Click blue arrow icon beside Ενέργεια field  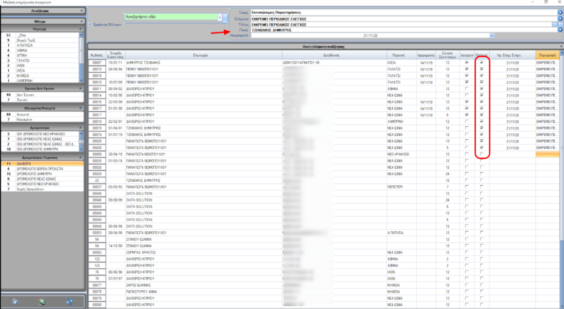[x=560, y=18]
